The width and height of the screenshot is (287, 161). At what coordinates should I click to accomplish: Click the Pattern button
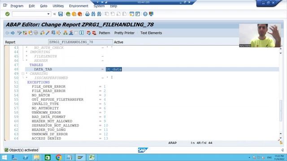[x=104, y=33]
